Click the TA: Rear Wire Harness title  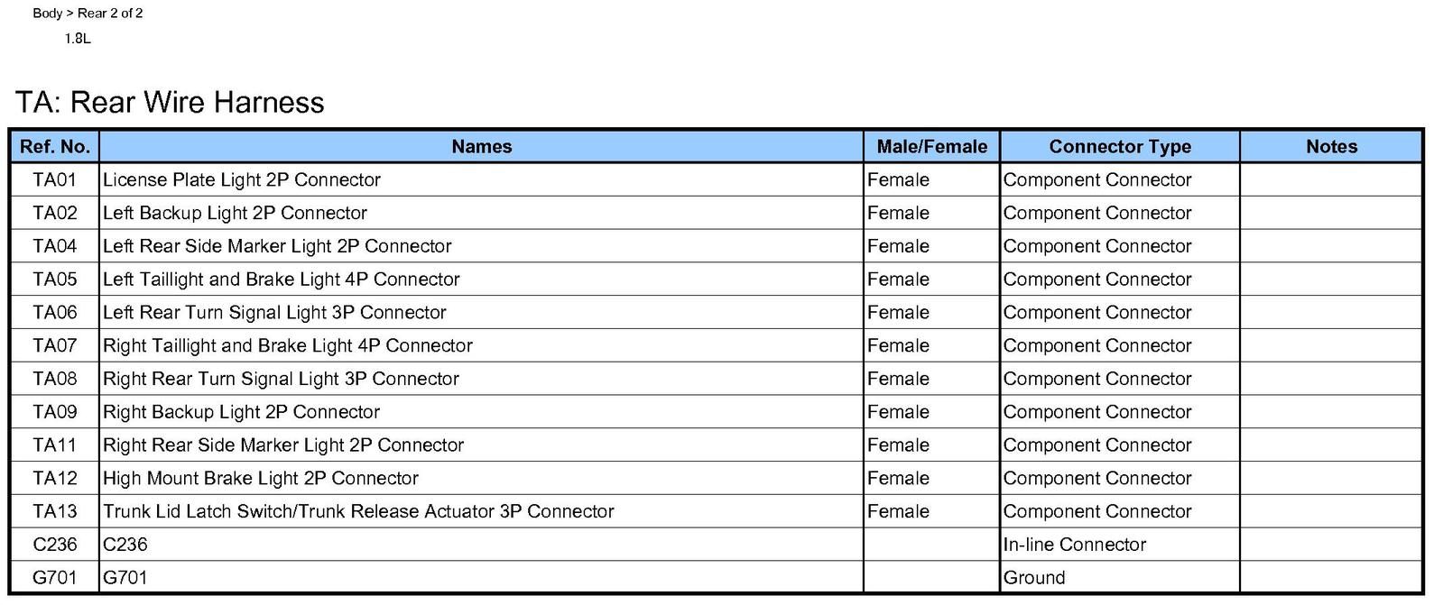[x=170, y=102]
